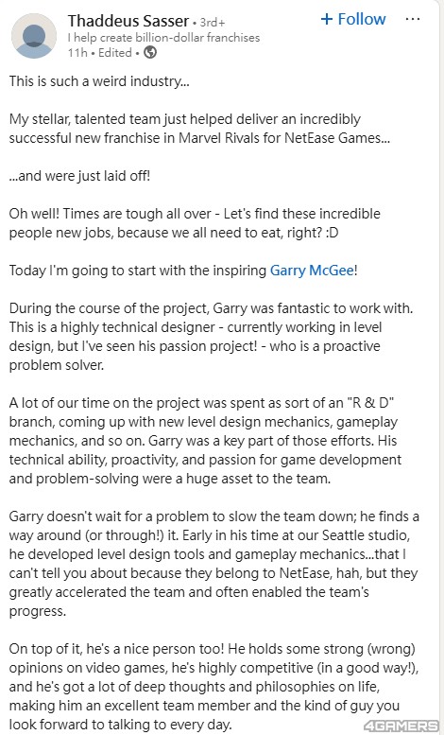Follow Thaddeus Sasser with + Follow
The height and width of the screenshot is (735, 444).
[353, 19]
